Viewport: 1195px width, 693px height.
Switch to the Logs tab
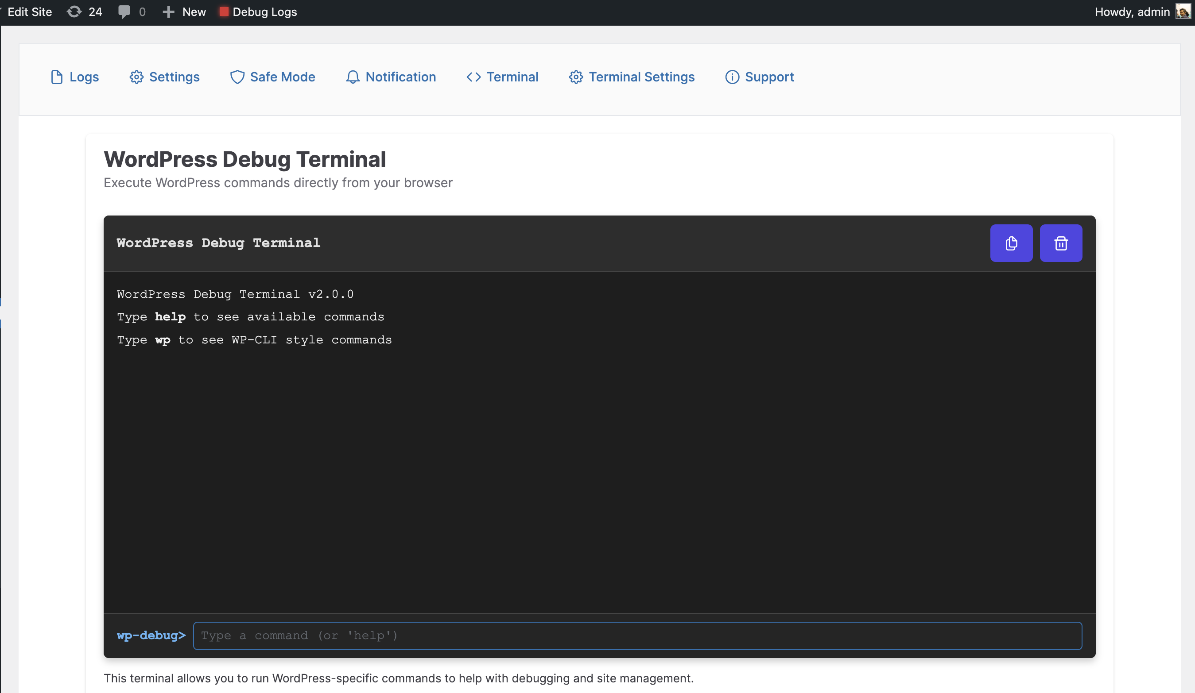(75, 77)
